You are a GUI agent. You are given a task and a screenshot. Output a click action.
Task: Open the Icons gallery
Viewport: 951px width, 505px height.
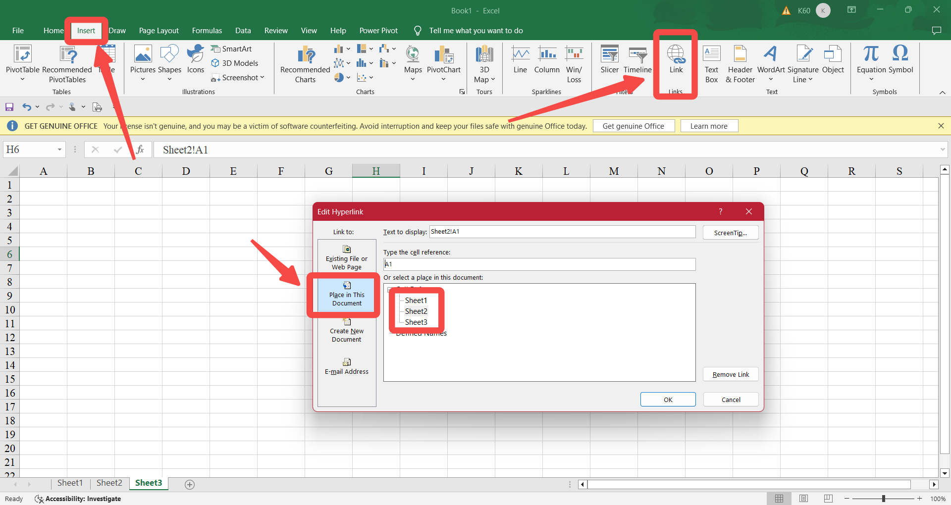click(x=195, y=59)
